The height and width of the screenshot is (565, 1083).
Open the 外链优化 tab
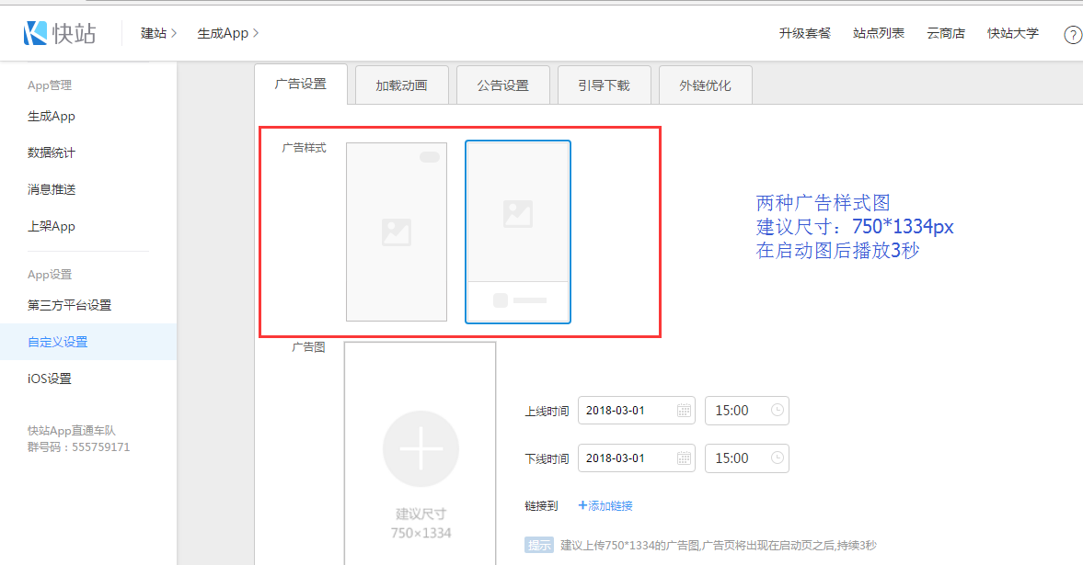[705, 85]
